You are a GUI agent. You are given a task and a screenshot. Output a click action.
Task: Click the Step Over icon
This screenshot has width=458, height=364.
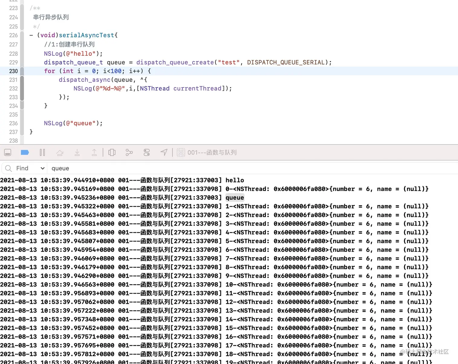(x=60, y=152)
